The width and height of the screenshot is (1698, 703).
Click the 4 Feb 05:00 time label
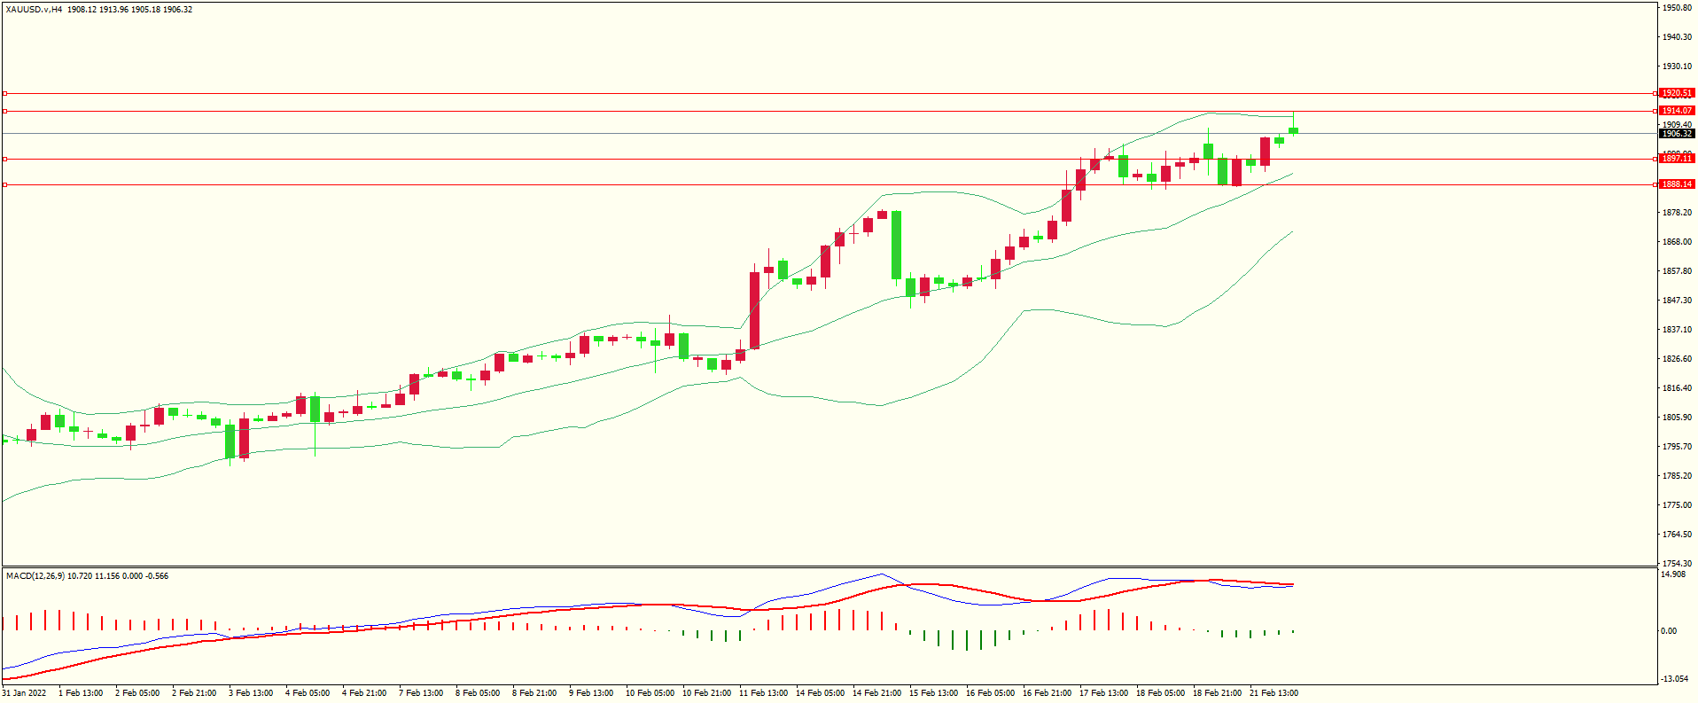click(308, 693)
